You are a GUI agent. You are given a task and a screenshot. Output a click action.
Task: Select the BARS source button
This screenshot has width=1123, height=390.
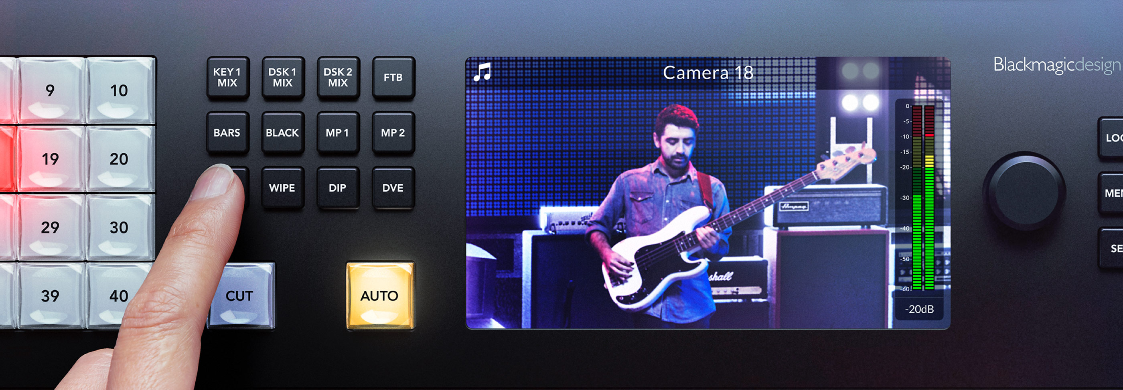(227, 133)
